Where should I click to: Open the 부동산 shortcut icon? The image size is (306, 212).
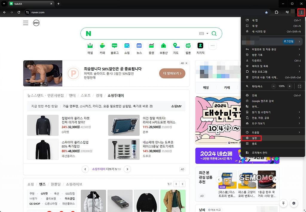(163, 46)
